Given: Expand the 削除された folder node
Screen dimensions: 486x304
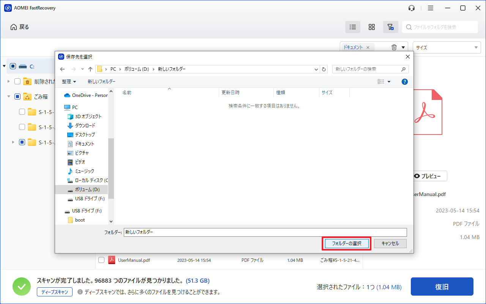Looking at the screenshot, I should click(9, 81).
